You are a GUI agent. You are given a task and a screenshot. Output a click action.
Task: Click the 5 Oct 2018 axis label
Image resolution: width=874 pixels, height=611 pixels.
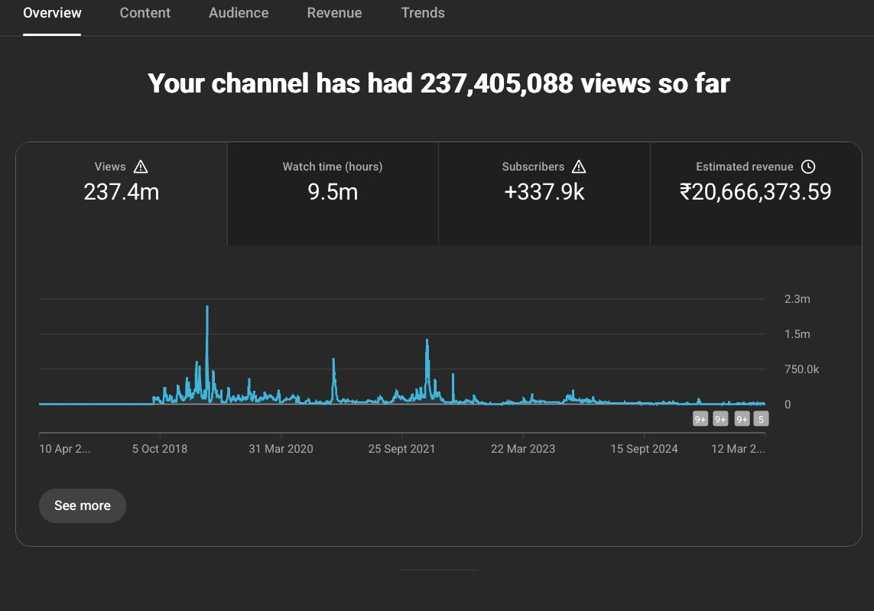pos(160,449)
